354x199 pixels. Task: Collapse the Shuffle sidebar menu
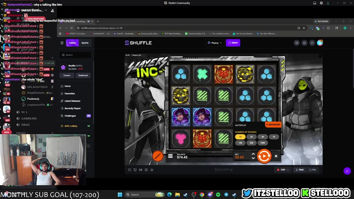(62, 43)
